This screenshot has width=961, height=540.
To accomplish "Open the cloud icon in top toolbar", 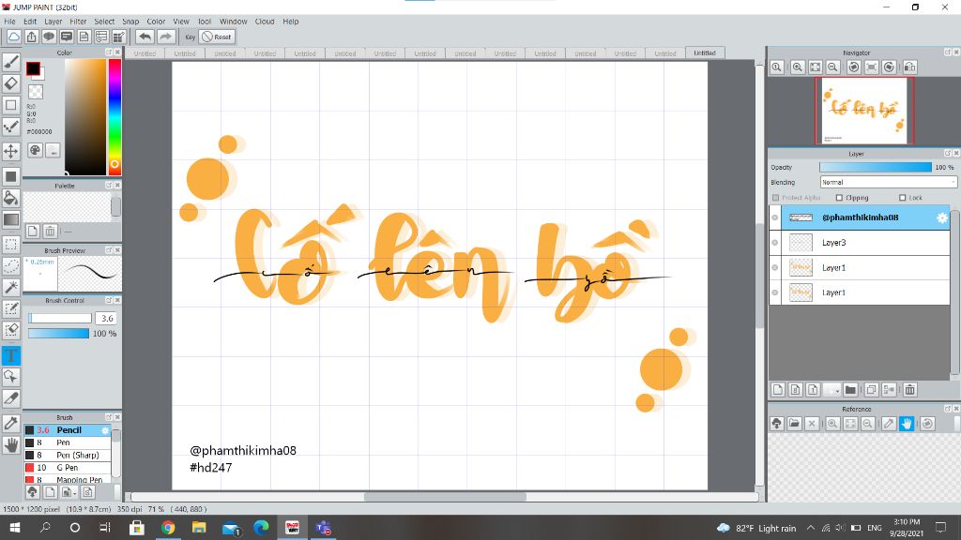I will pos(13,37).
